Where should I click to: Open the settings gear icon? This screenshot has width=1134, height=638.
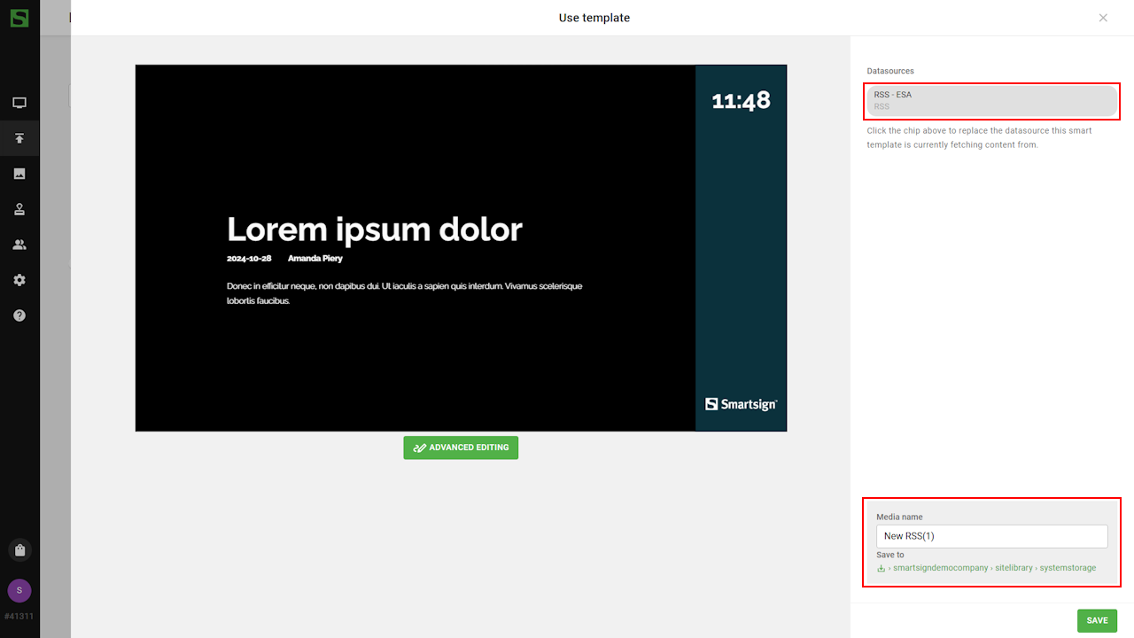pos(19,280)
